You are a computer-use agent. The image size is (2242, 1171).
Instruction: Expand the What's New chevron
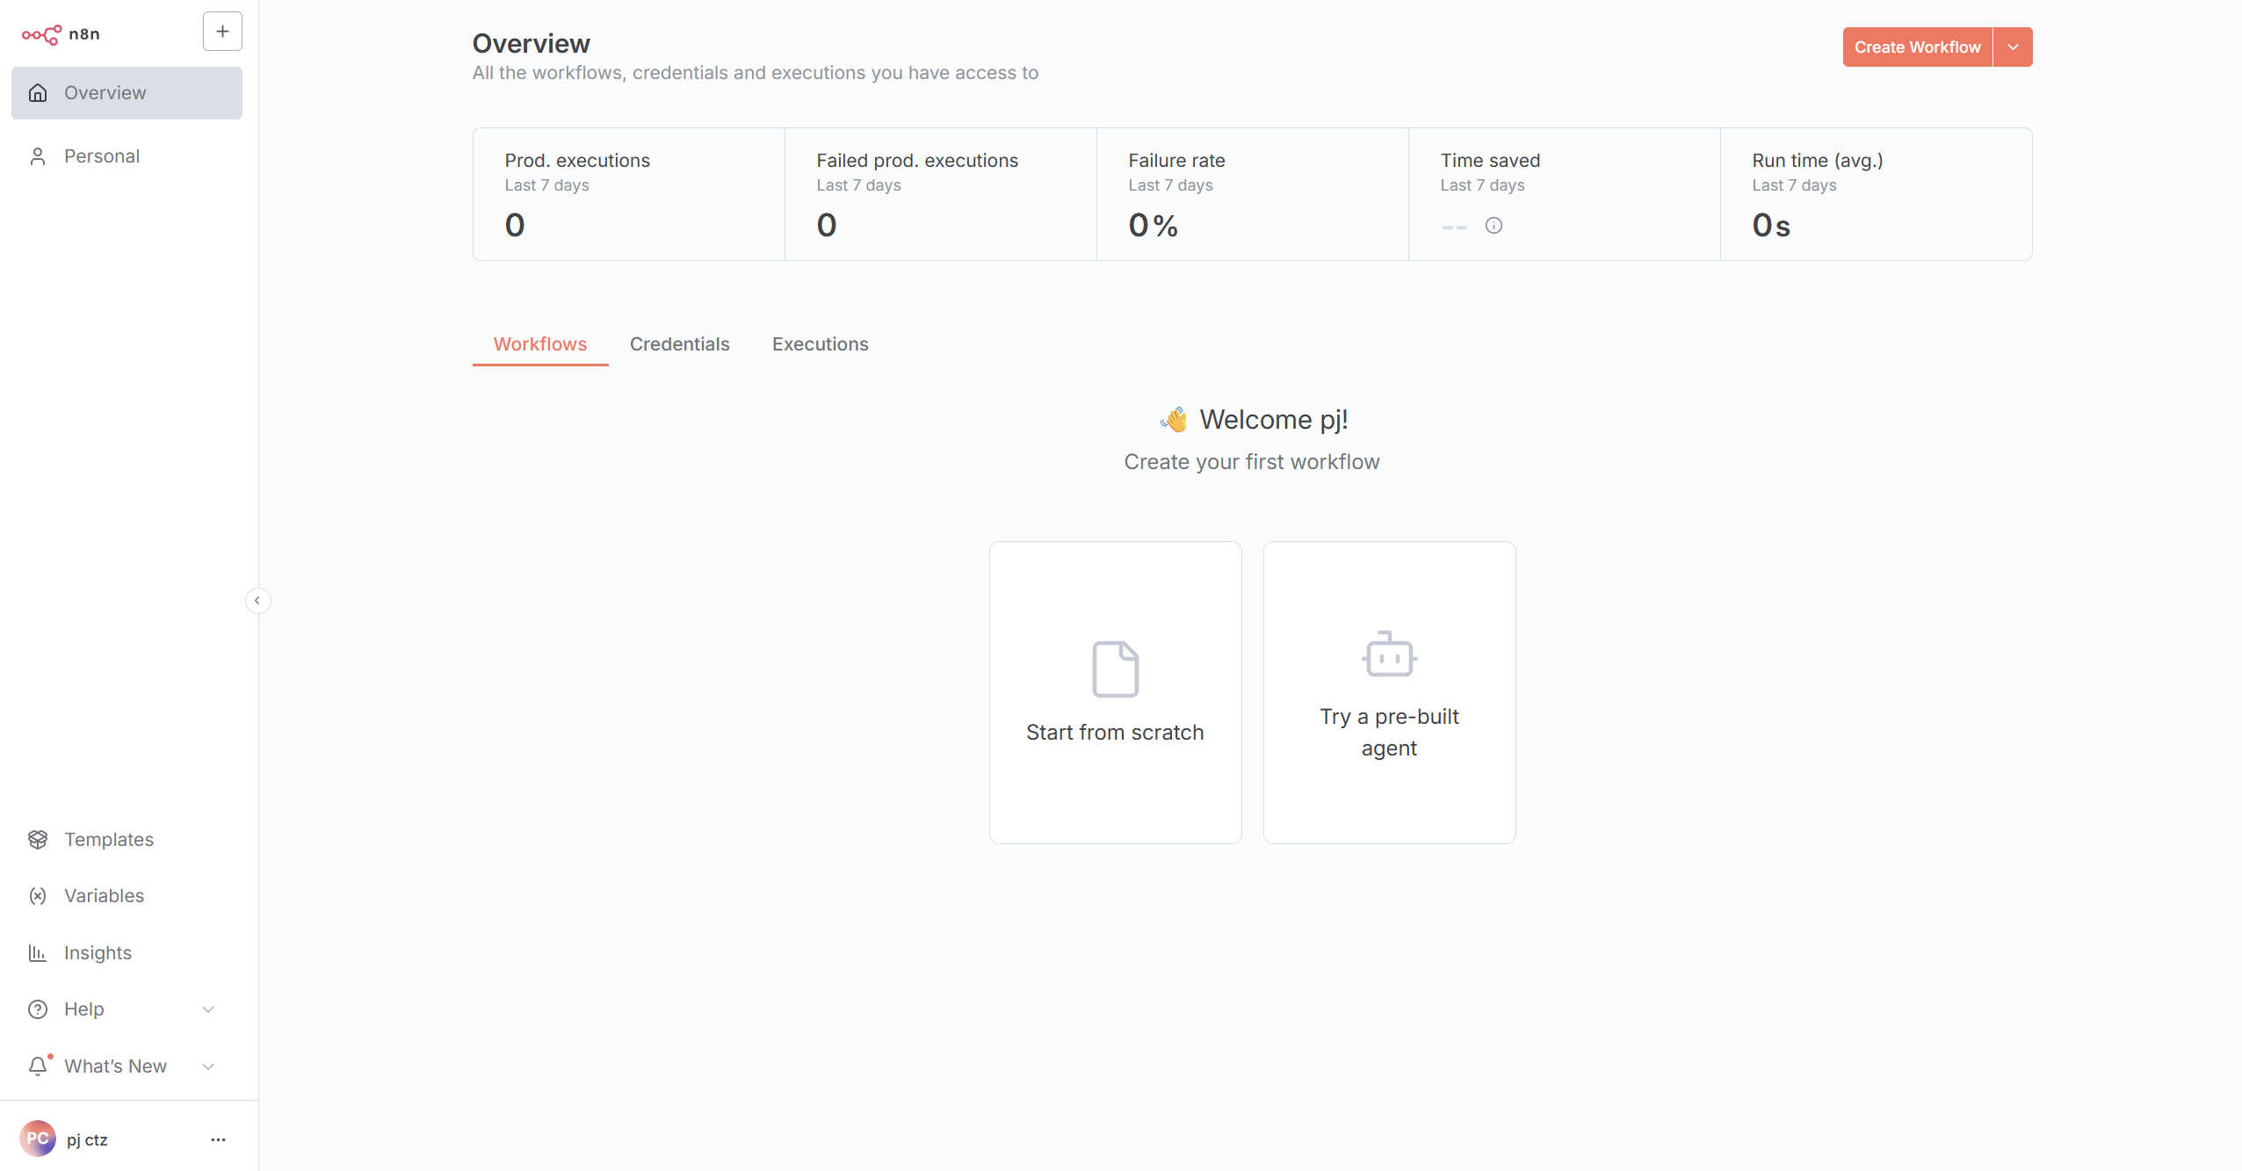[x=208, y=1066]
